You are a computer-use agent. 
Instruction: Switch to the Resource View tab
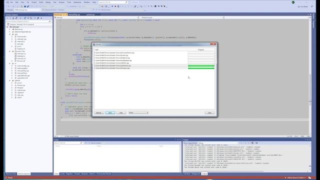[11, 174]
